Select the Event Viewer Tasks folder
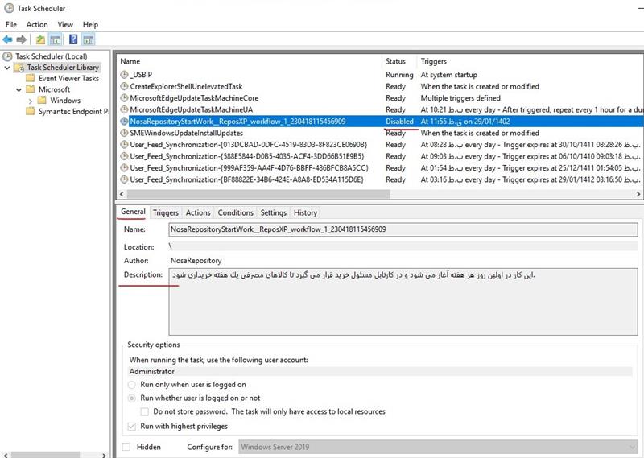644x458 pixels. 68,79
